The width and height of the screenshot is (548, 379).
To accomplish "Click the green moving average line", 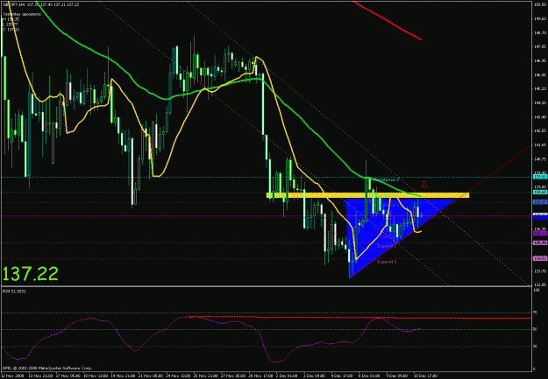I will (x=210, y=89).
